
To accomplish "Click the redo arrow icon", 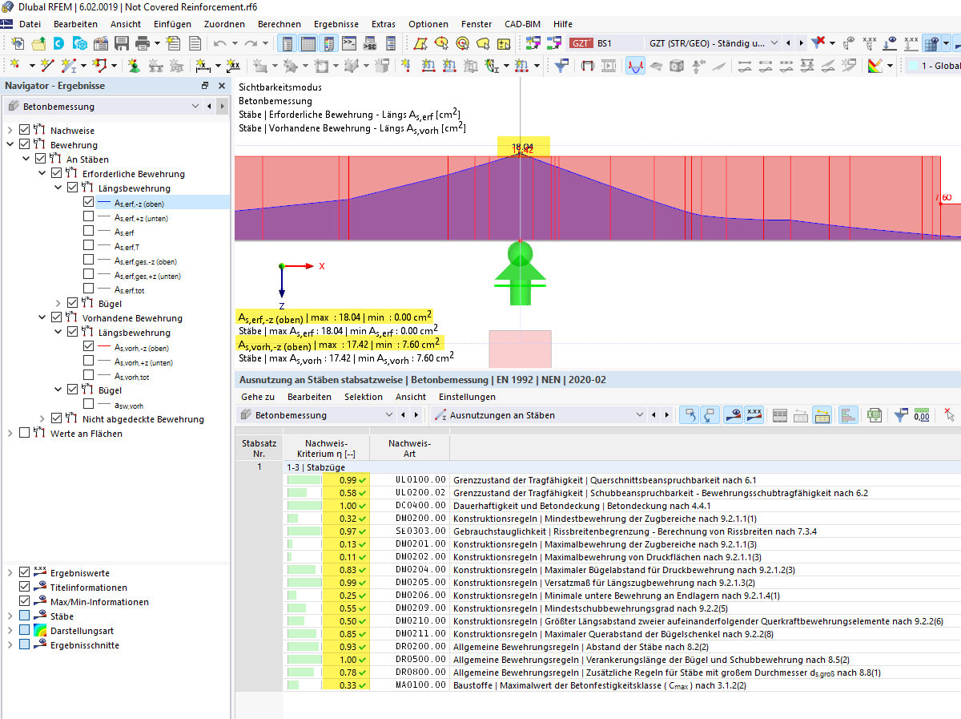I will pos(251,42).
